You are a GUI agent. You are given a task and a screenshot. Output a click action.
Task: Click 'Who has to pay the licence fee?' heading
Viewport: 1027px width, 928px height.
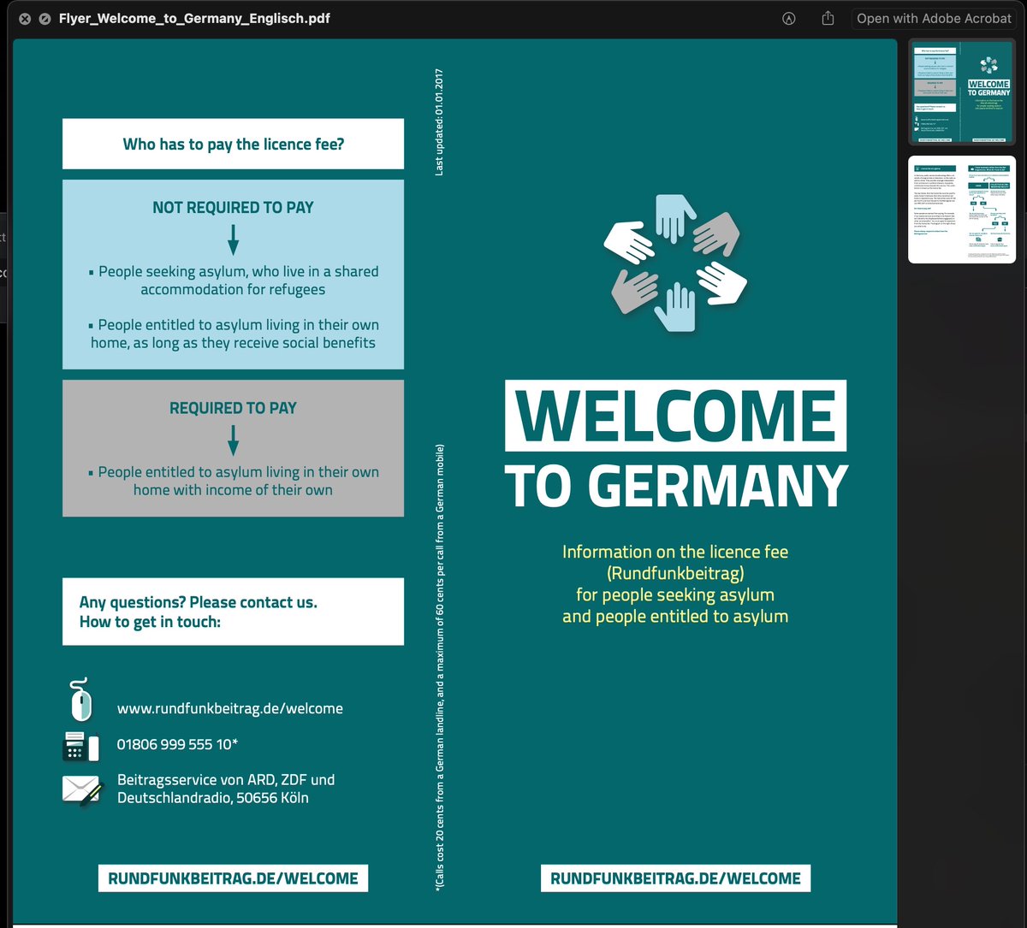233,144
